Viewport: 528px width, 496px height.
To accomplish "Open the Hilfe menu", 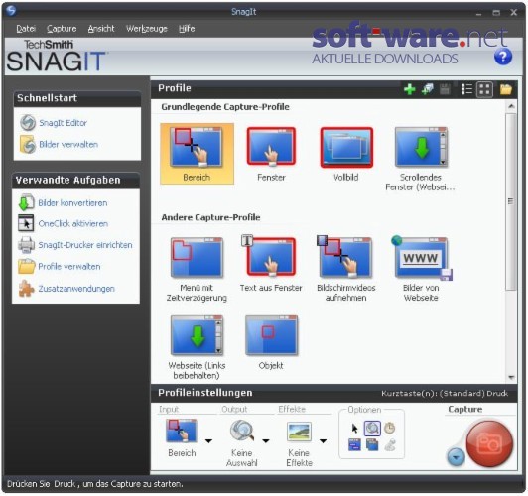I will point(187,29).
